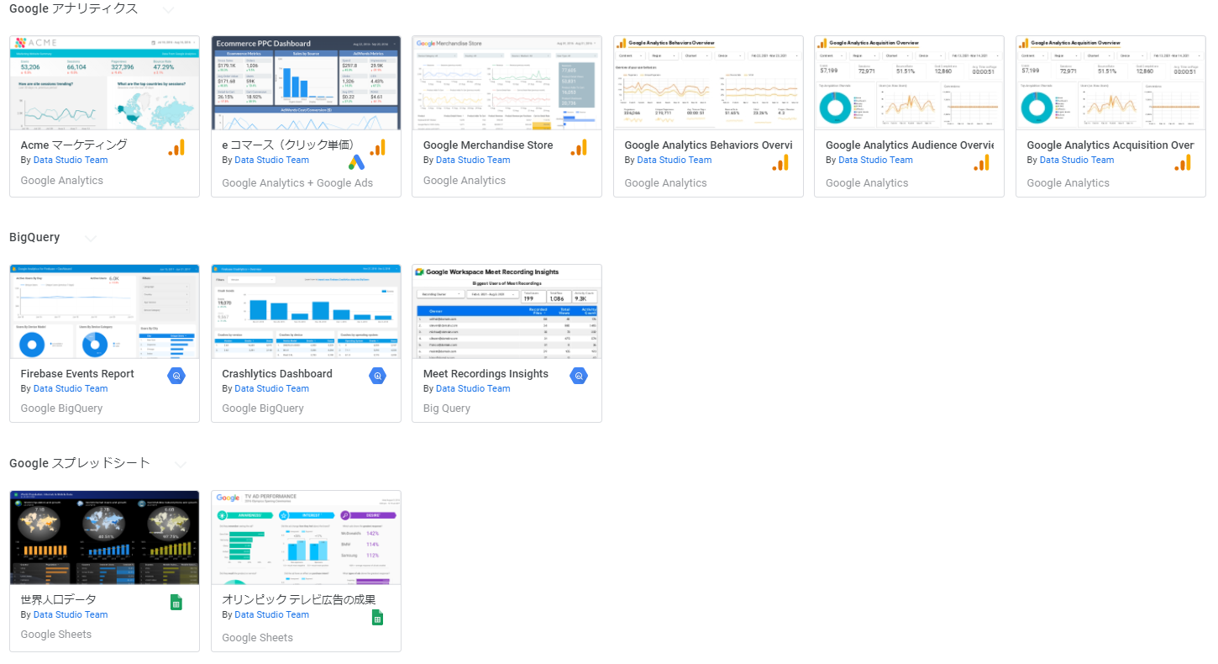This screenshot has height=664, width=1218.
Task: Click Analytics icon on Acquisition Overview card
Action: click(x=1183, y=163)
